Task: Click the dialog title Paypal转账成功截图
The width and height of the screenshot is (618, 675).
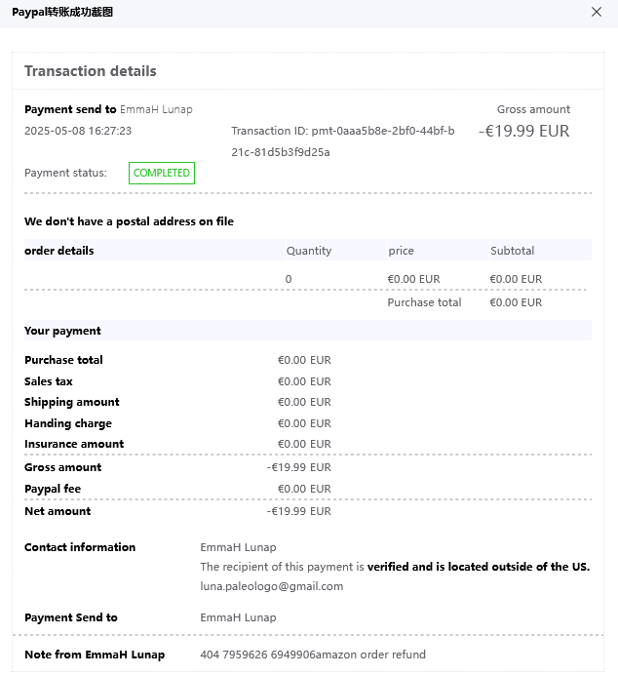Action: 61,12
